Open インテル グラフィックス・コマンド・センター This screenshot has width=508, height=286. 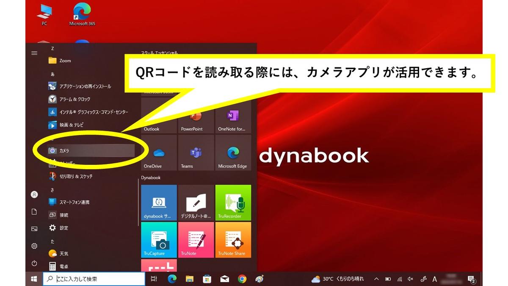(x=91, y=112)
